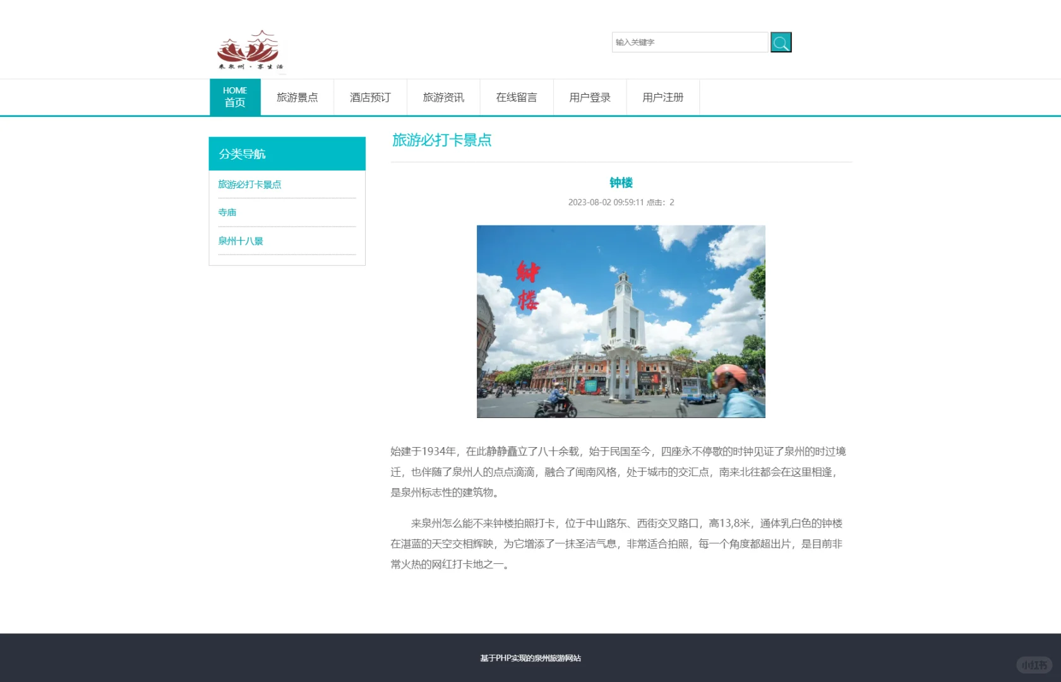This screenshot has width=1061, height=682.
Task: Click the 分类导航 panel header
Action: tap(243, 153)
